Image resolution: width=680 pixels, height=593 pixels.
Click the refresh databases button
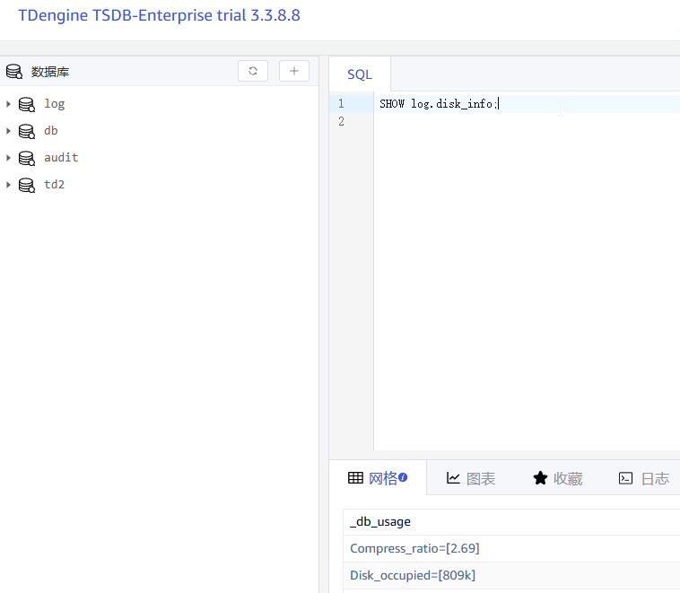(253, 71)
